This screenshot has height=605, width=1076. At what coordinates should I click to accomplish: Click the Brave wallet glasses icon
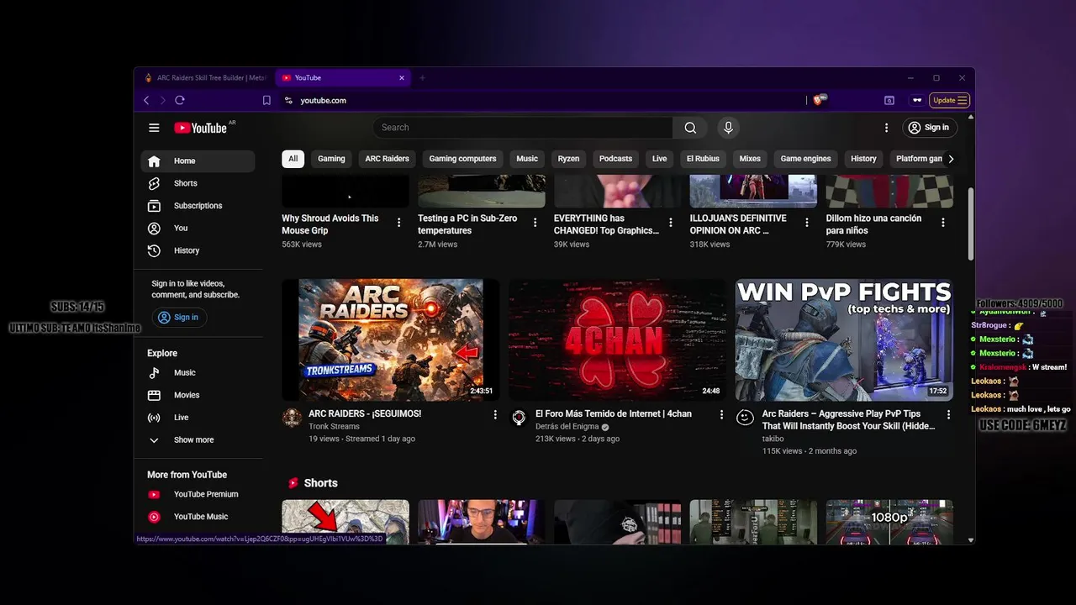(917, 100)
